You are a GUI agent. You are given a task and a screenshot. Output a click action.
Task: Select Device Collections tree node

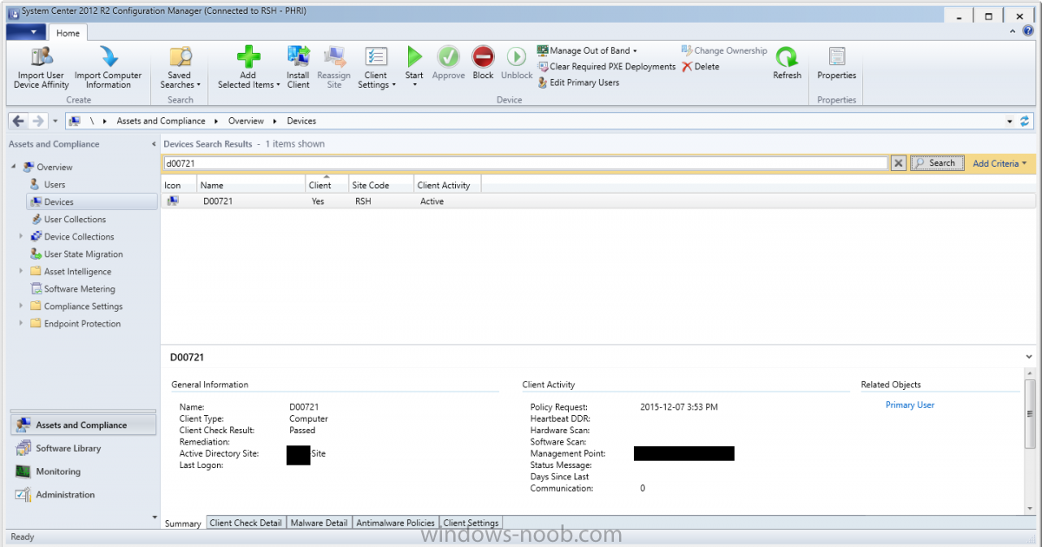(x=79, y=236)
